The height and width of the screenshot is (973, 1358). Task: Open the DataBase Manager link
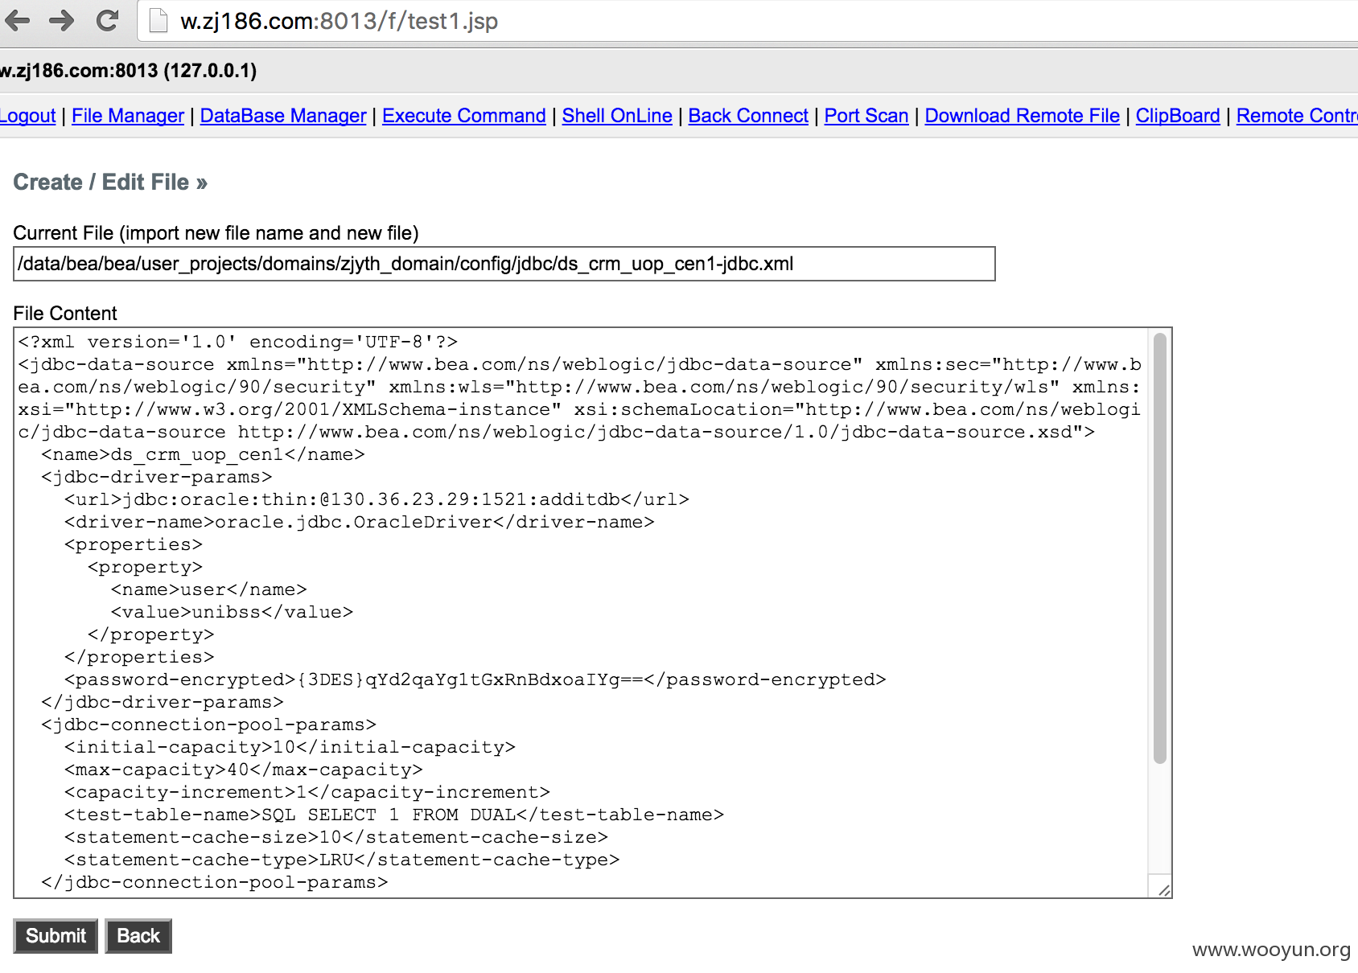coord(283,116)
